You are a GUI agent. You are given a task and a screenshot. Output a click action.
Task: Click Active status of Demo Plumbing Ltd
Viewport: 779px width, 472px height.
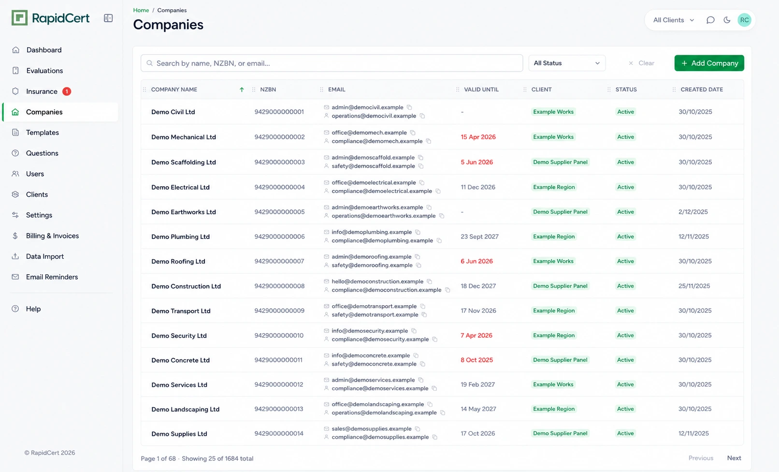(x=625, y=236)
